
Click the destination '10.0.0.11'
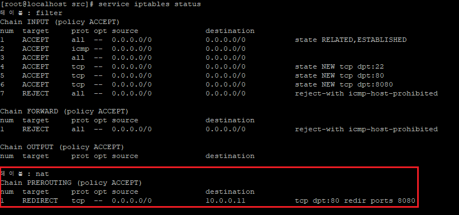coord(226,201)
